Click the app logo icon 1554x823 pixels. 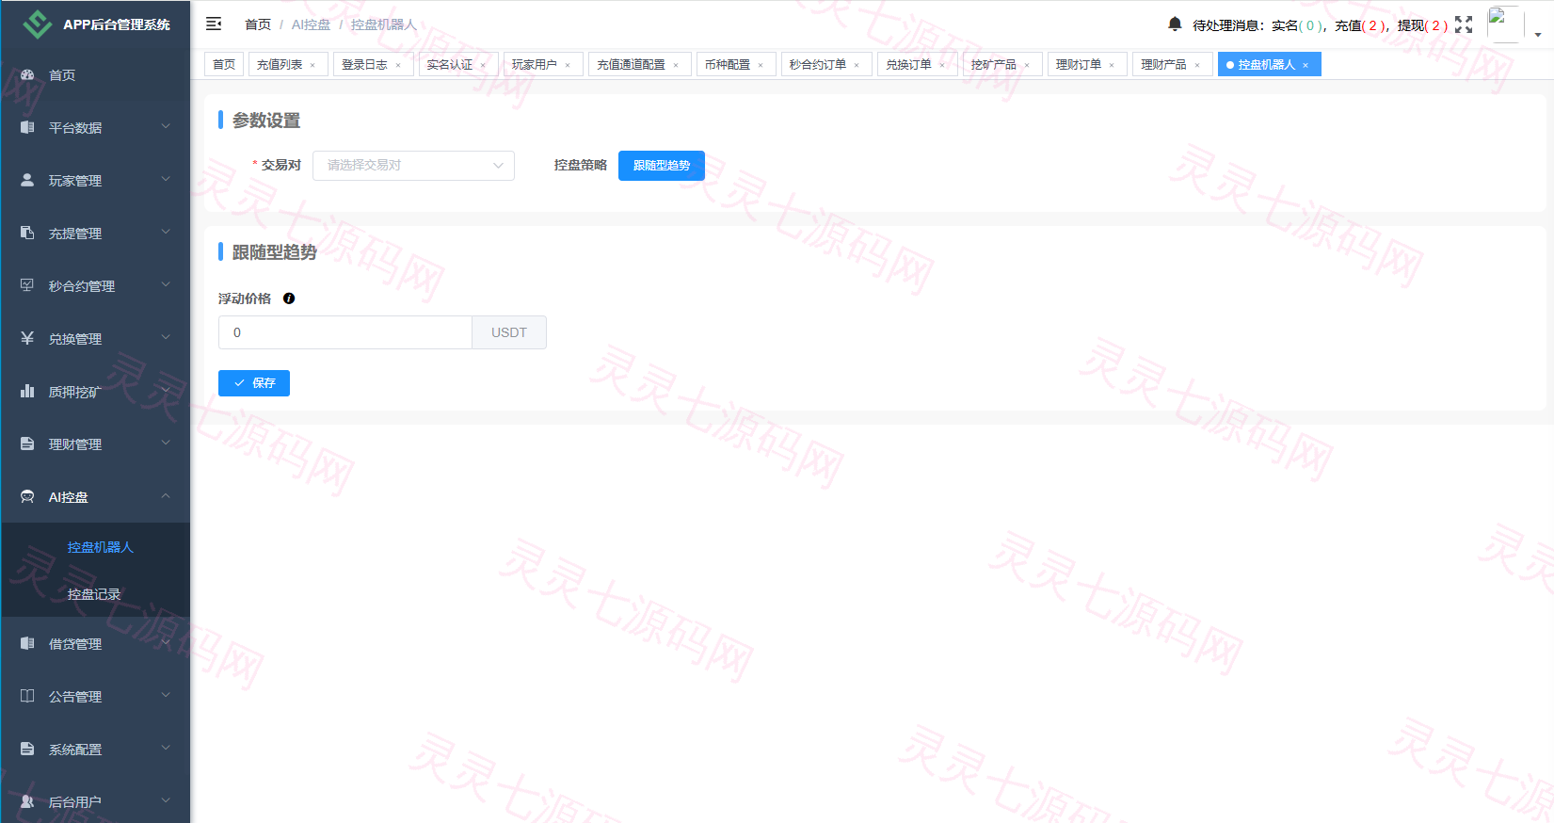pyautogui.click(x=38, y=24)
